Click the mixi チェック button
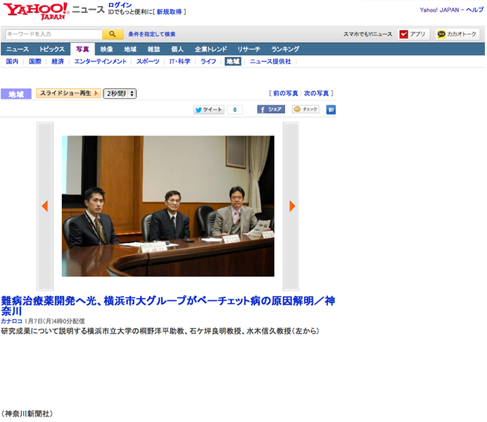Image resolution: width=487 pixels, height=422 pixels. (x=305, y=110)
